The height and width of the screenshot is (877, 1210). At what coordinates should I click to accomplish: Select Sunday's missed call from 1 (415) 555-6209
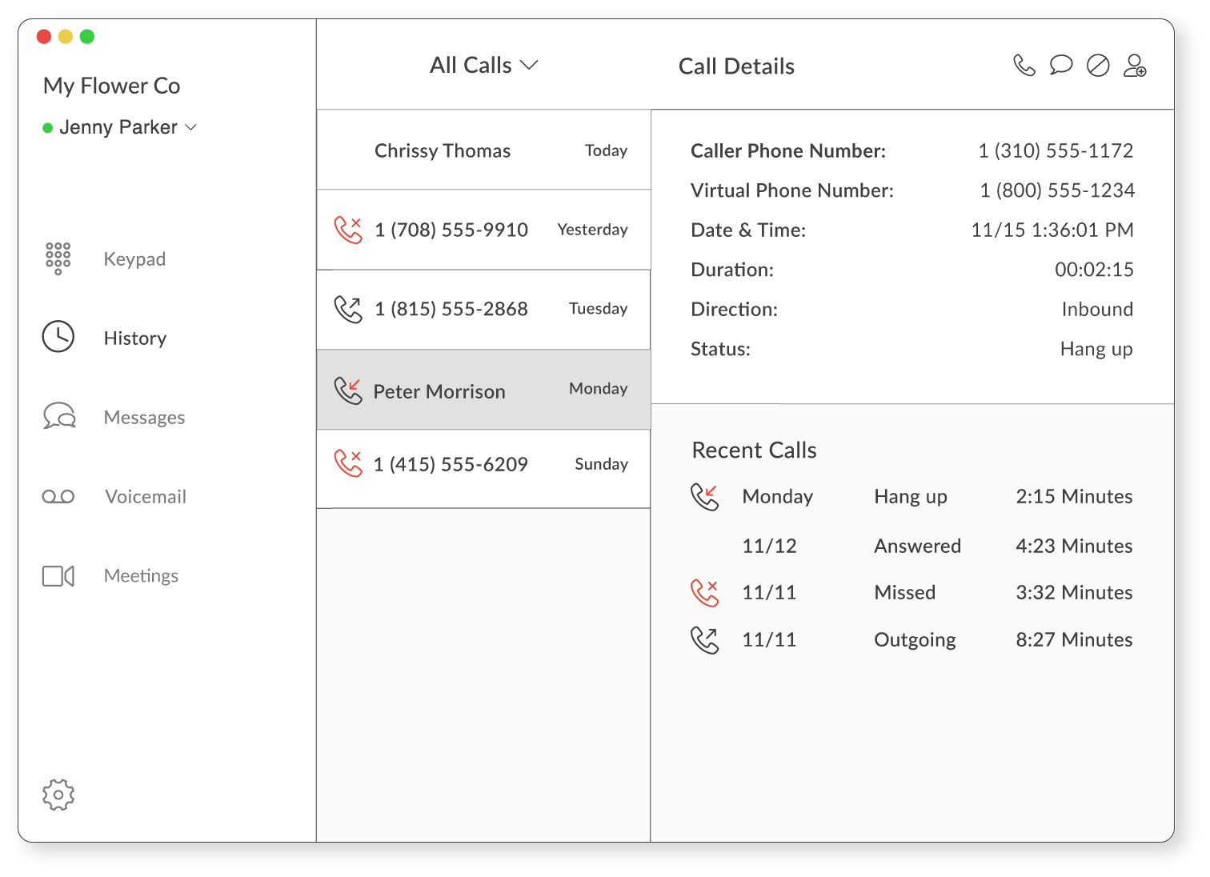(483, 464)
